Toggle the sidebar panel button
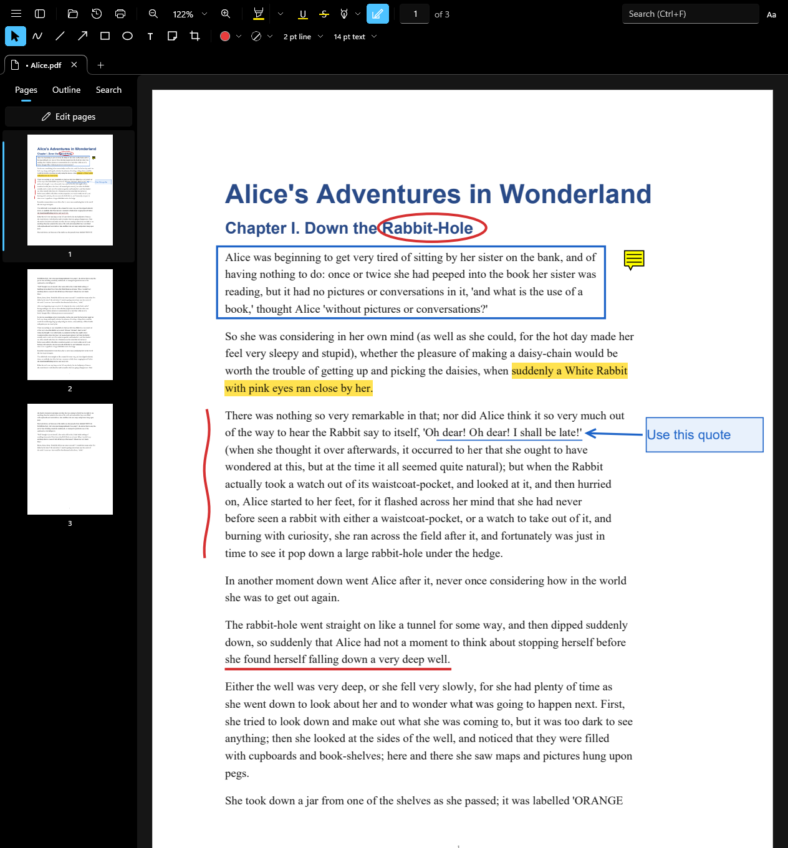The image size is (788, 848). [40, 14]
